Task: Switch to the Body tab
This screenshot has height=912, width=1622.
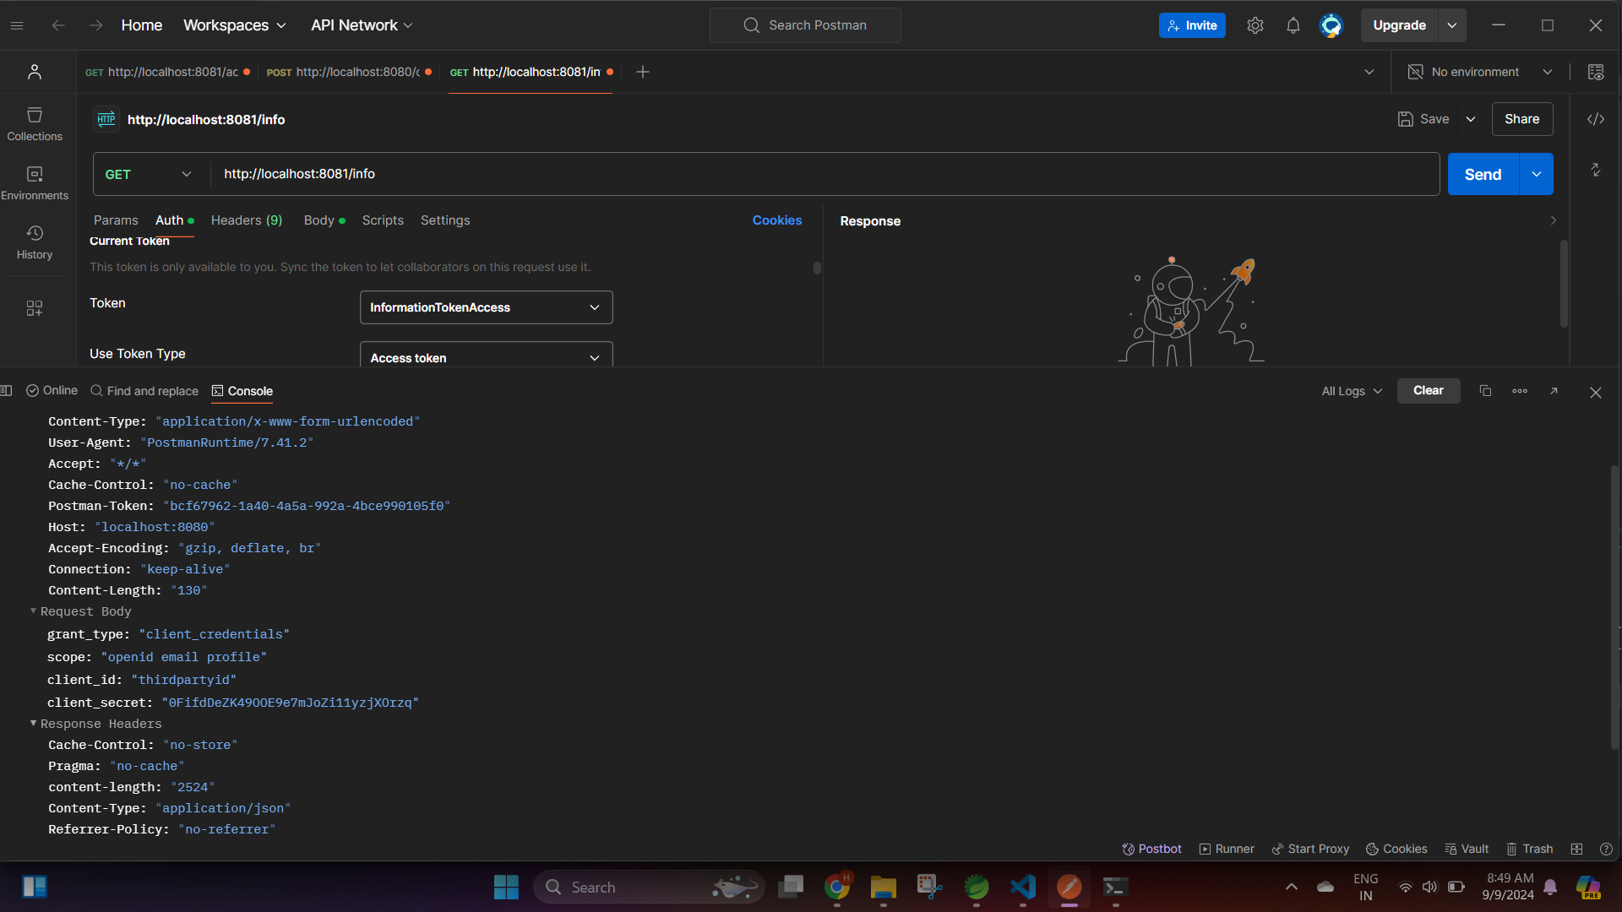Action: 324,220
